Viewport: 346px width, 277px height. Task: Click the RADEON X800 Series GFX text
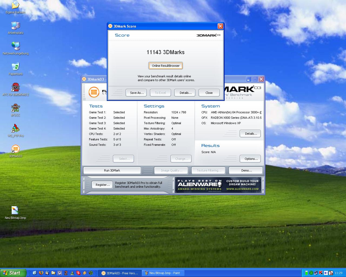[x=236, y=118]
